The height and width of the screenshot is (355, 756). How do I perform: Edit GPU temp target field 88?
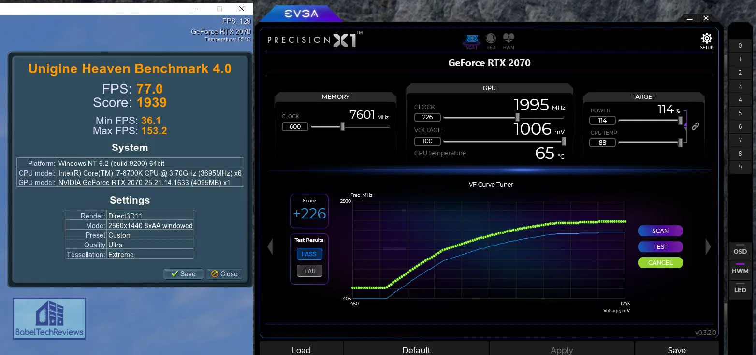point(602,143)
